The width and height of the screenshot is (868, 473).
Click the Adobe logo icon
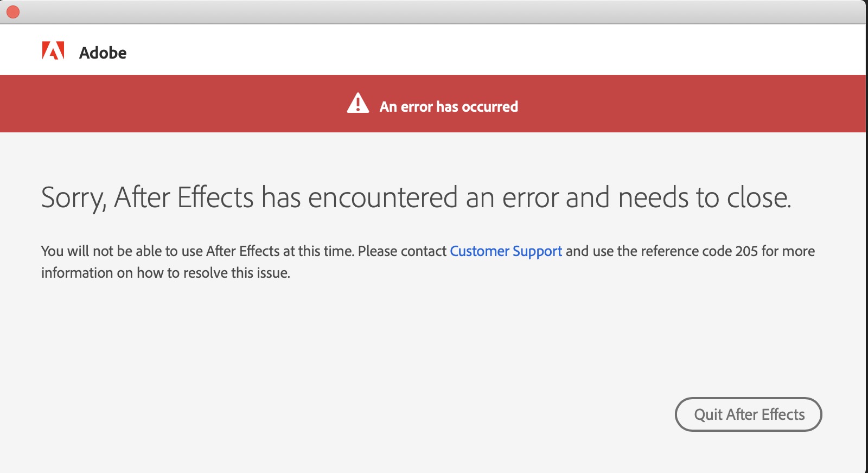(x=53, y=50)
